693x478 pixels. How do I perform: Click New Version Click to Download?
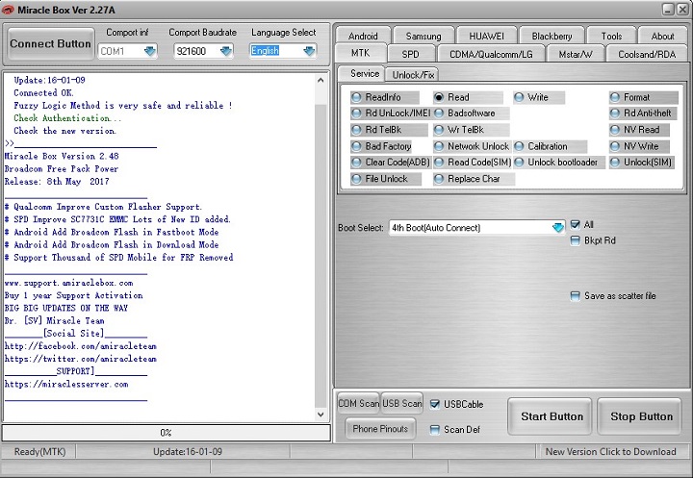610,451
